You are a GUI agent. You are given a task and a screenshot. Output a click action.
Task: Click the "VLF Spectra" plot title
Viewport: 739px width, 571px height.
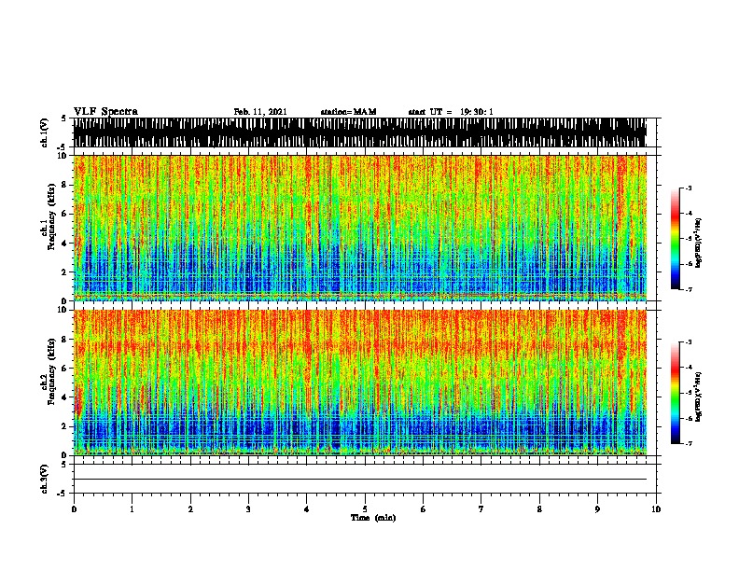(105, 112)
